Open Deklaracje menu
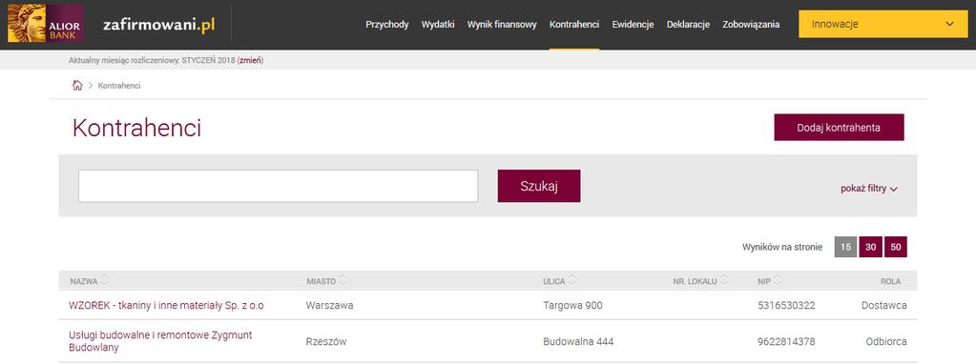The image size is (976, 364). click(688, 25)
